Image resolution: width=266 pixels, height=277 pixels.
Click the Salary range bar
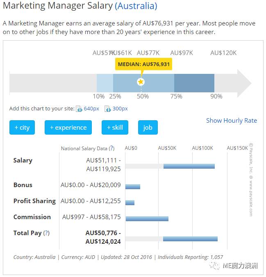[x=189, y=166]
